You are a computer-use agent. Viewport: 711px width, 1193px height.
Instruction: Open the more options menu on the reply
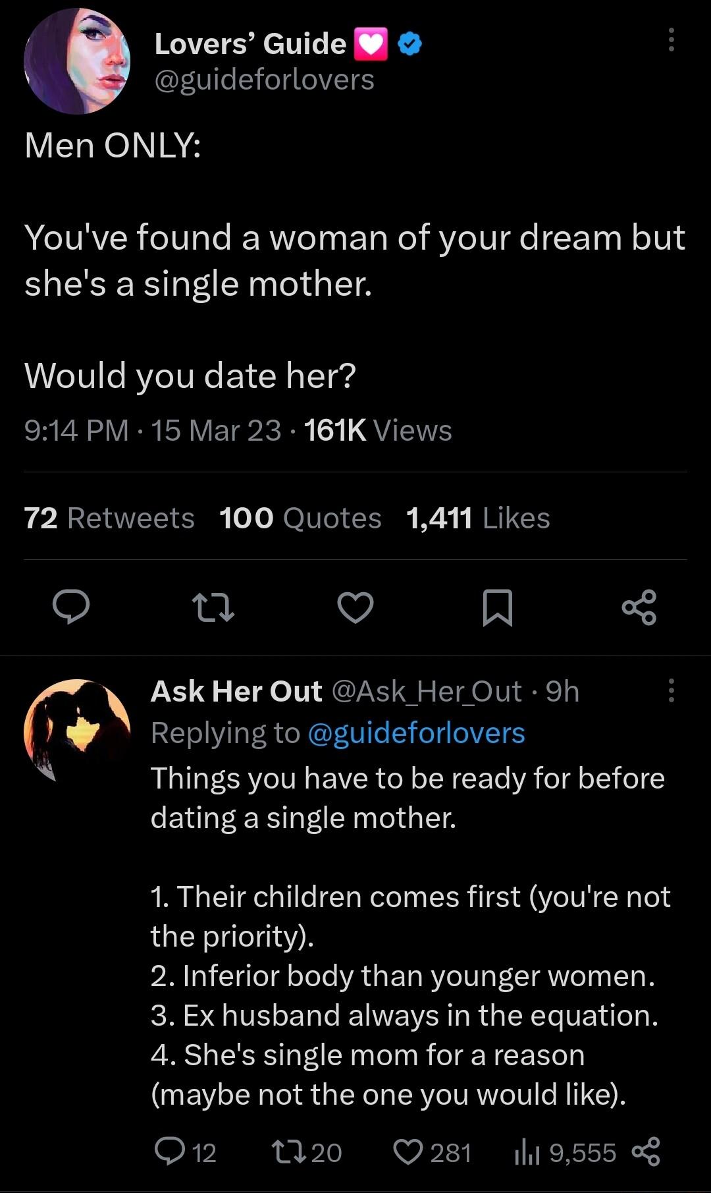point(672,690)
